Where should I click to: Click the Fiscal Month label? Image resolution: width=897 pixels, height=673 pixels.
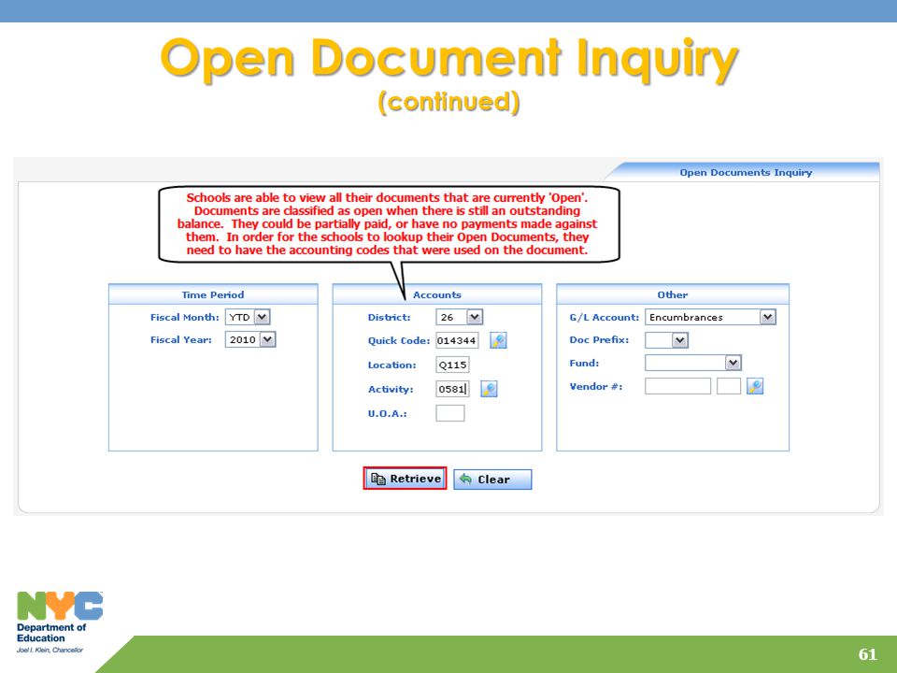click(x=184, y=317)
